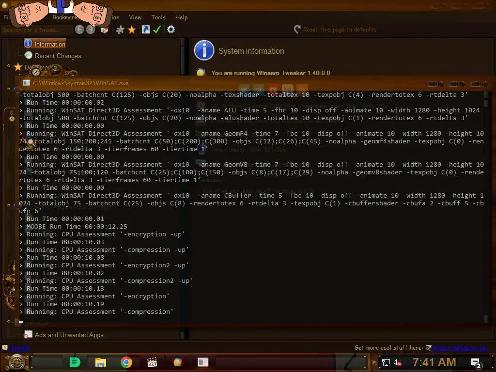Screen dimensions: 496x372
Task: Click the muted volume tray icon
Action: 398,362
